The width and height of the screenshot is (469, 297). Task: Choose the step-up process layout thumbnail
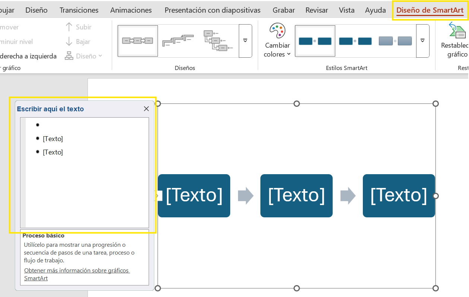178,41
